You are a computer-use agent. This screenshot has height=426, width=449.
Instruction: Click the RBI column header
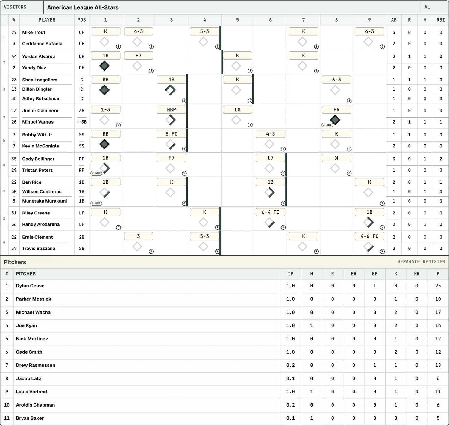pos(441,20)
